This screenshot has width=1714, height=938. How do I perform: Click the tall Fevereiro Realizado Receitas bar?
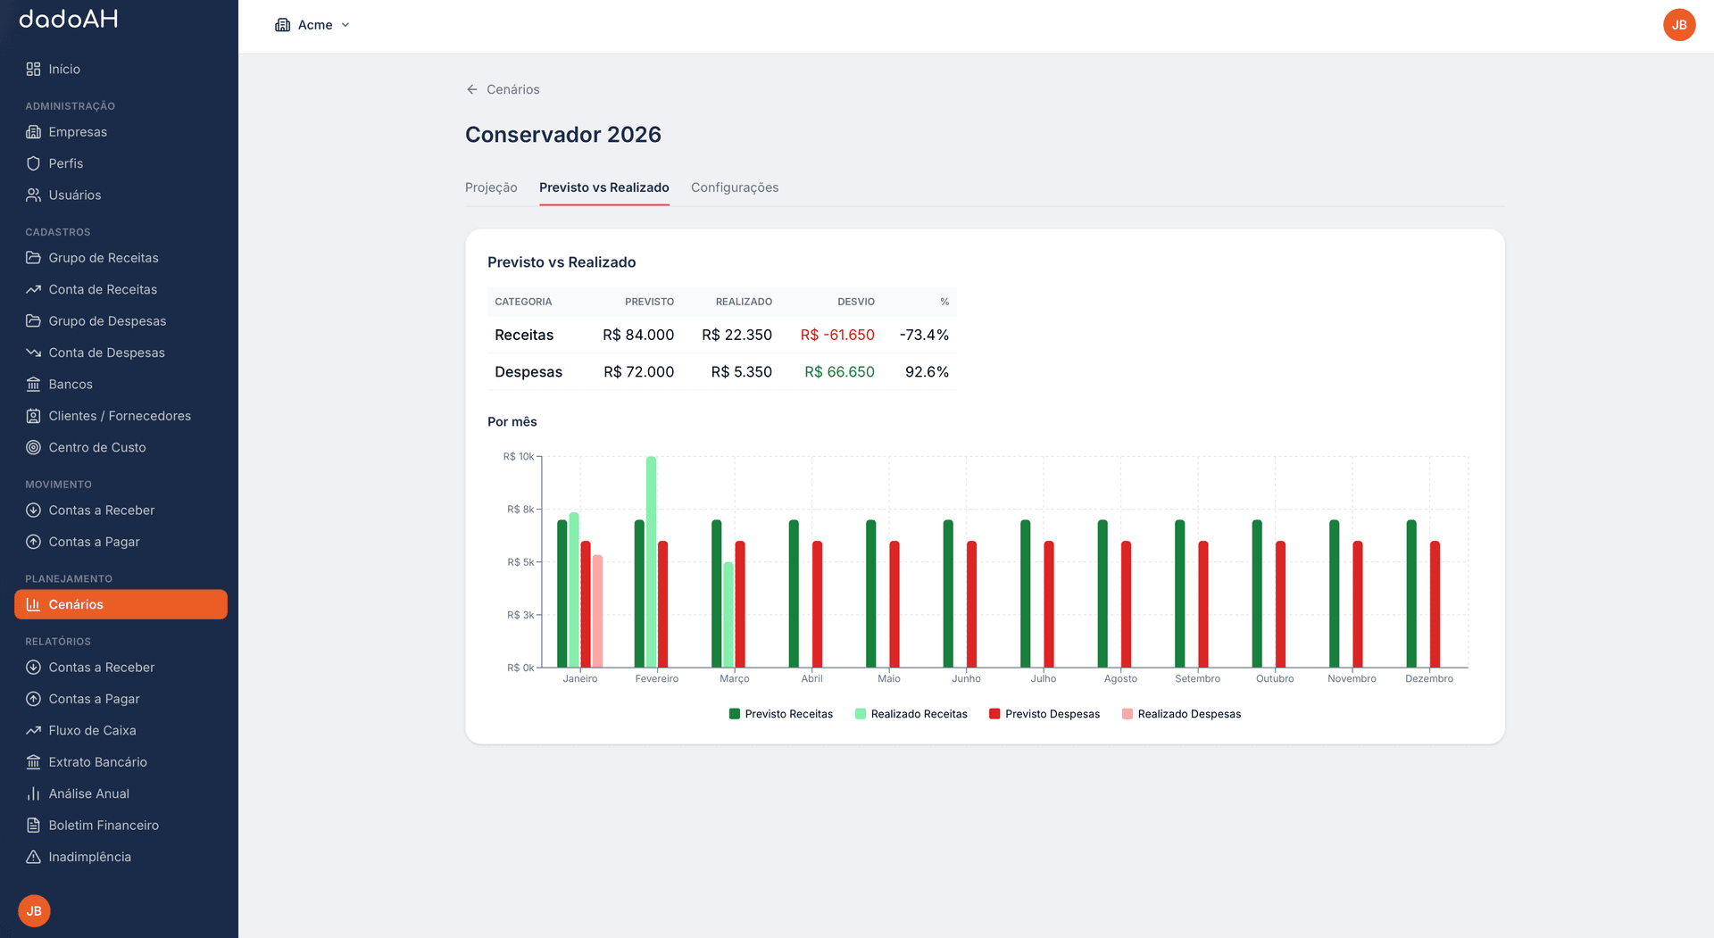coord(651,562)
